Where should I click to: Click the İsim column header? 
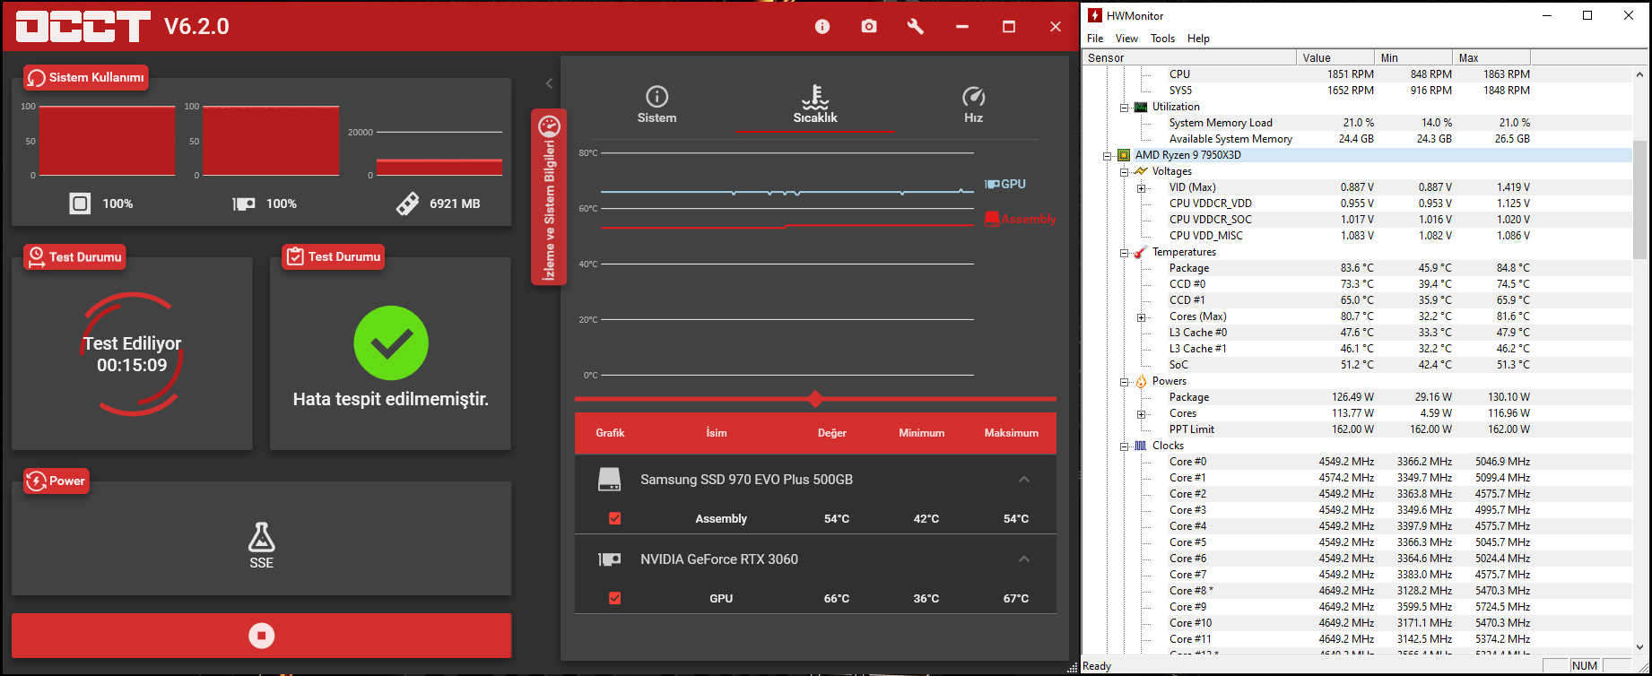point(717,433)
